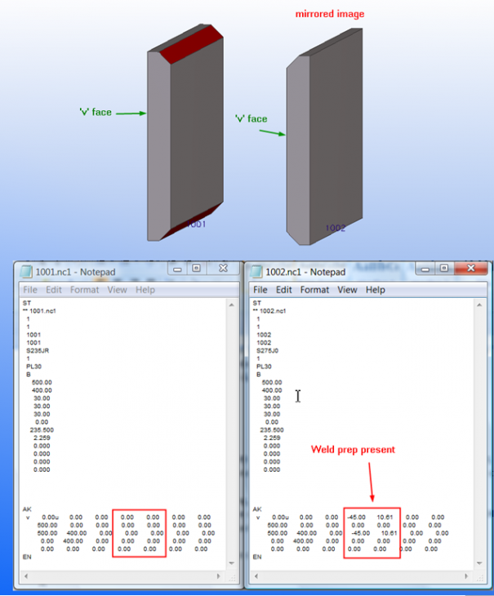Minimize the 1001.nc1 Notepad window

pyautogui.click(x=177, y=269)
